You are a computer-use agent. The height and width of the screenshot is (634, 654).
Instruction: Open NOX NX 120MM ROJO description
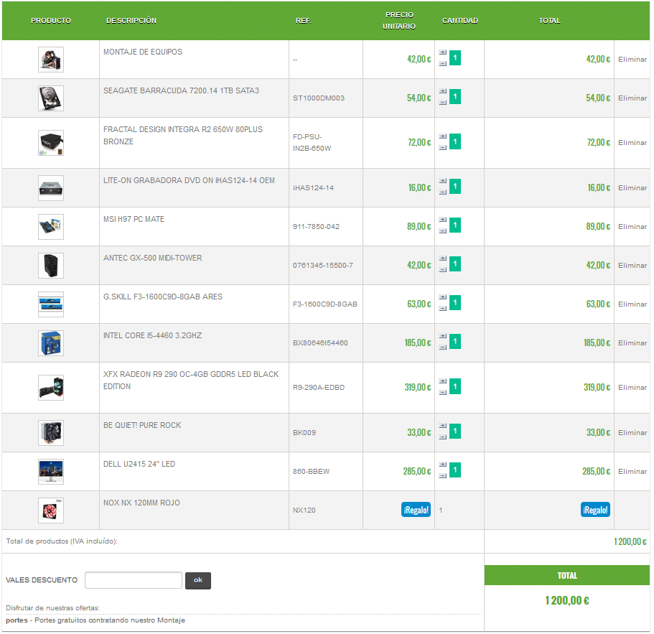(142, 503)
